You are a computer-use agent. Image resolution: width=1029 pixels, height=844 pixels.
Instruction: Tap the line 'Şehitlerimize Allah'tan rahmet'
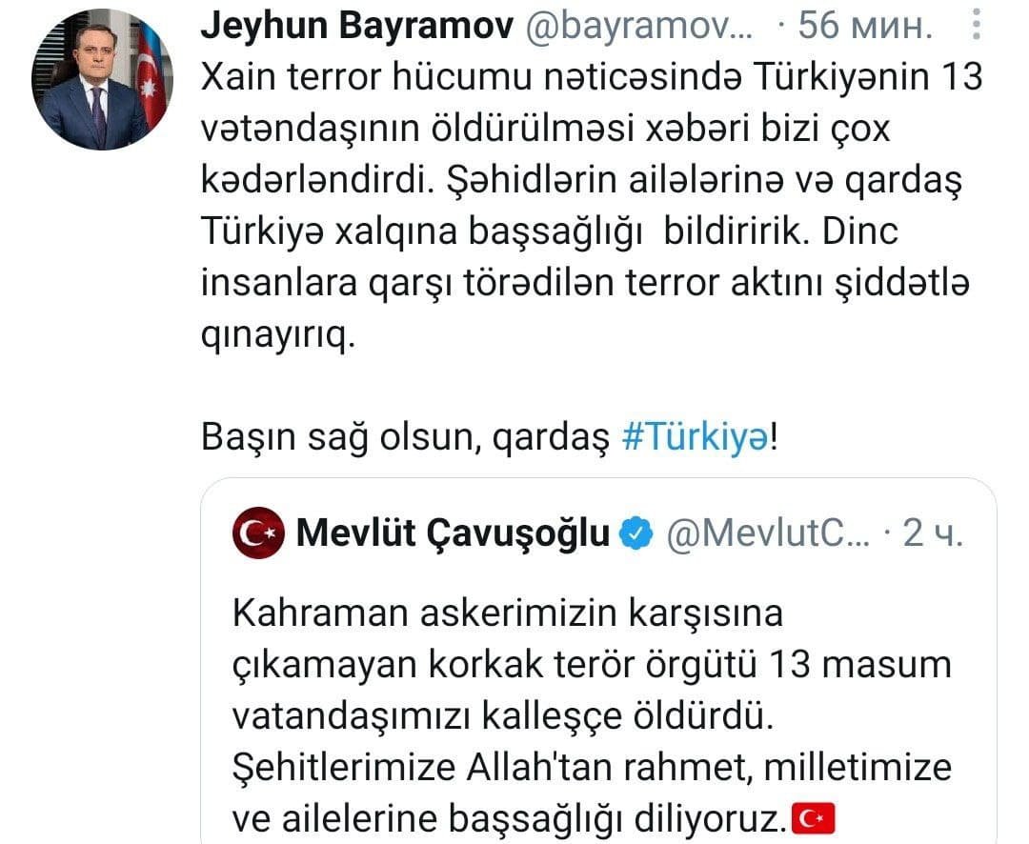[x=592, y=767]
